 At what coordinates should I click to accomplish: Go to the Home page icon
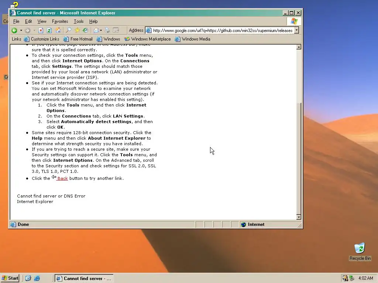pyautogui.click(x=58, y=30)
